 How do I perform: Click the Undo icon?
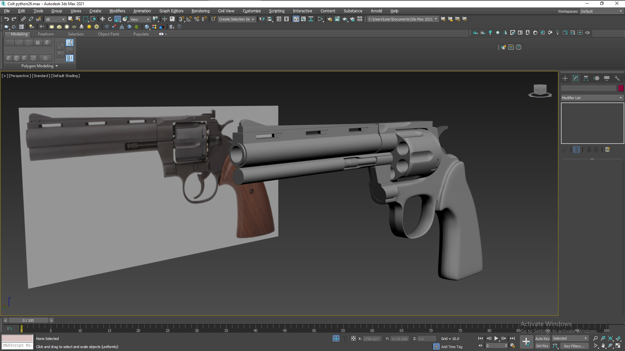(7, 19)
